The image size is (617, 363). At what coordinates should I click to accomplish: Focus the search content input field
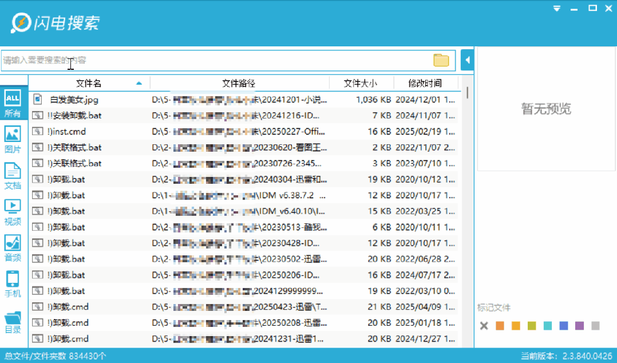[x=216, y=60]
